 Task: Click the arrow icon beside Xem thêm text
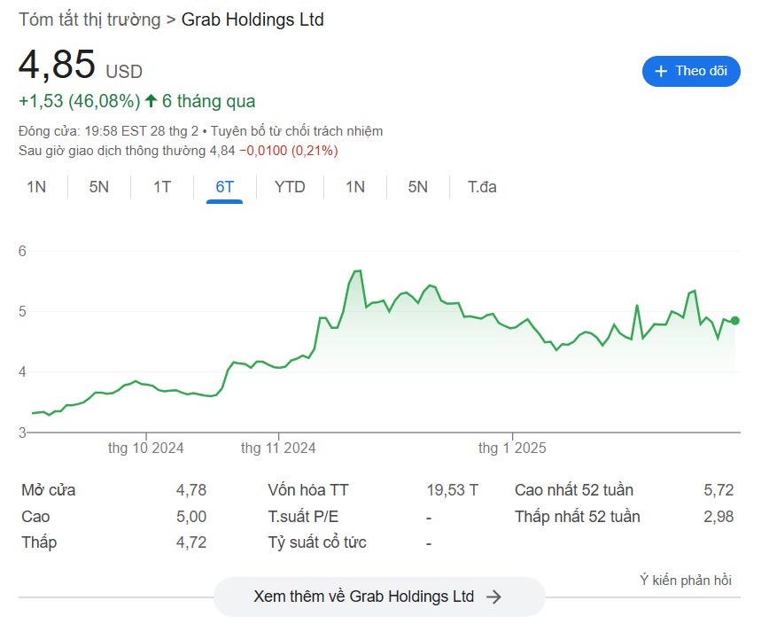494,597
